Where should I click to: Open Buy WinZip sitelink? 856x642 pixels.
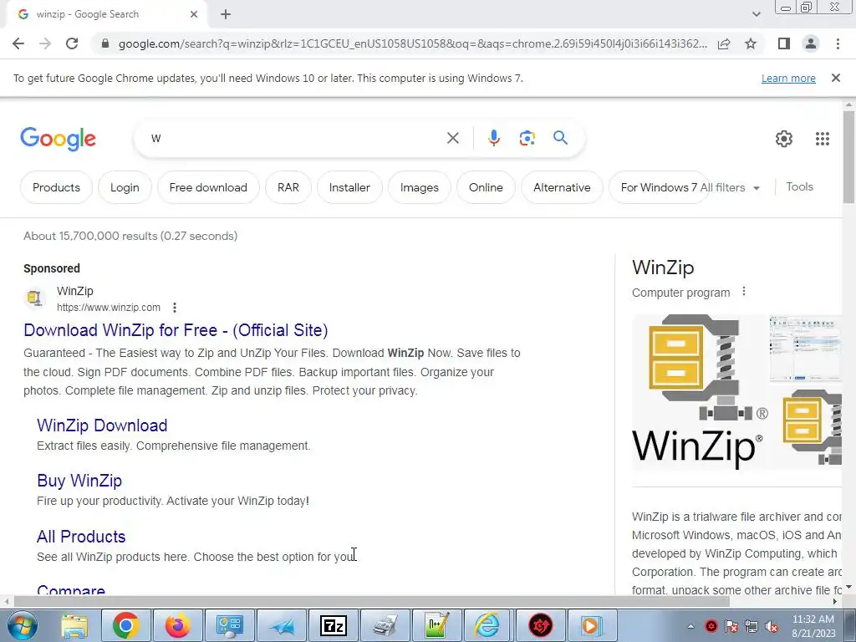coord(79,481)
